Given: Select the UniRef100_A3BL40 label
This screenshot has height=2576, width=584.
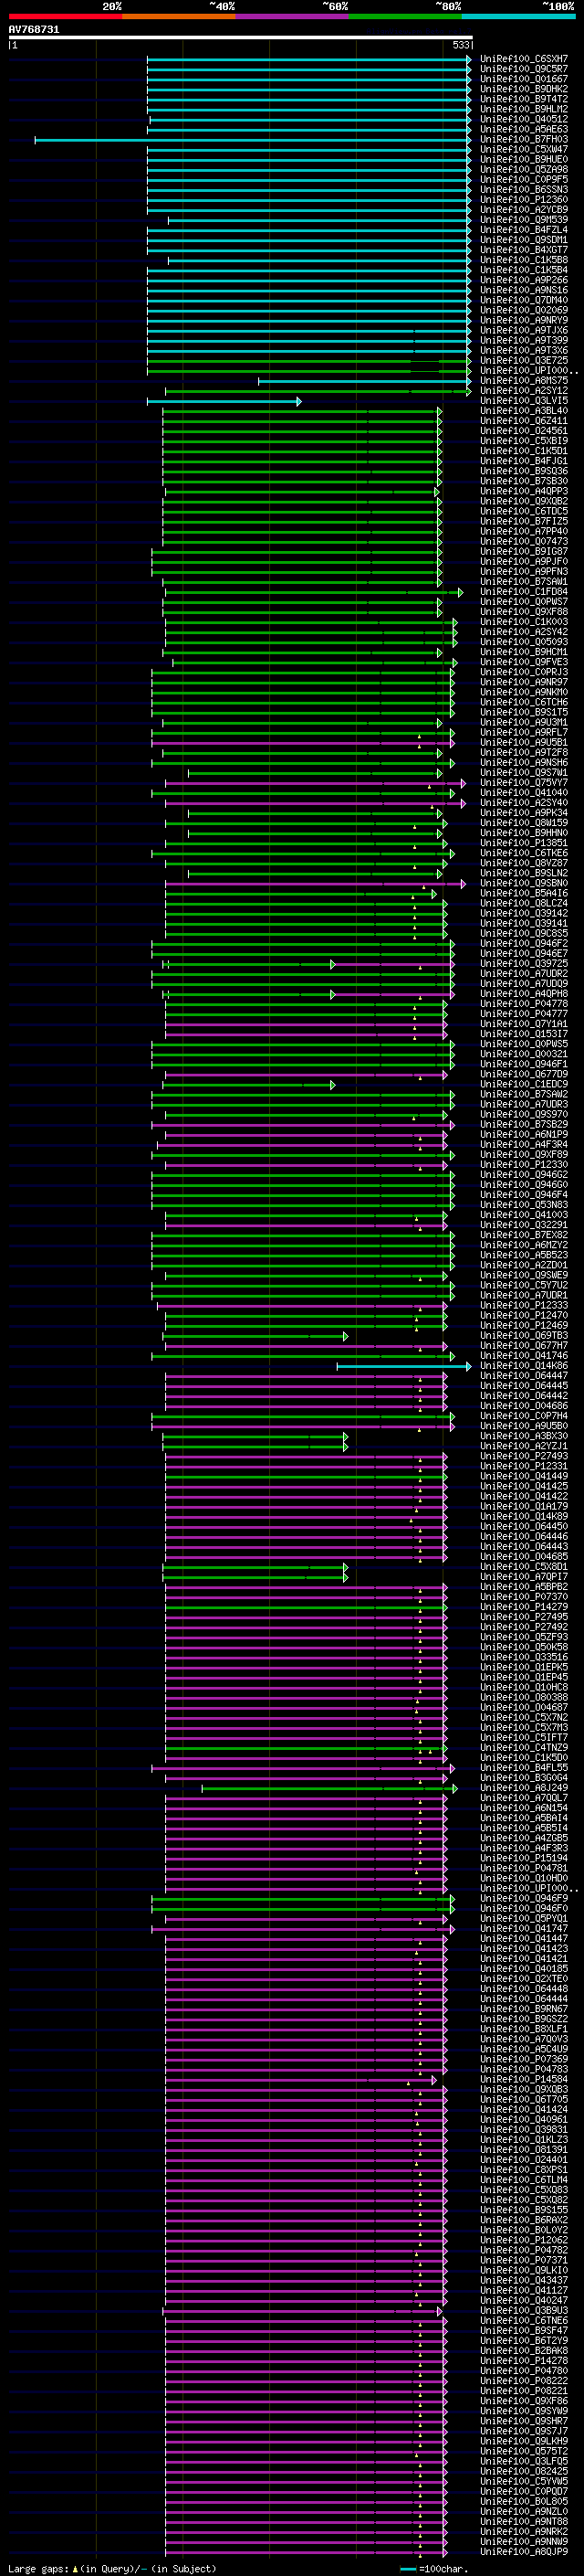Looking at the screenshot, I should (x=524, y=411).
